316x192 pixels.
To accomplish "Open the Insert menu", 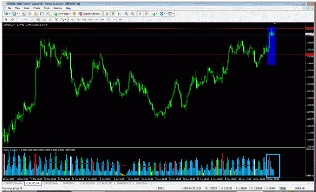I will (27, 8).
